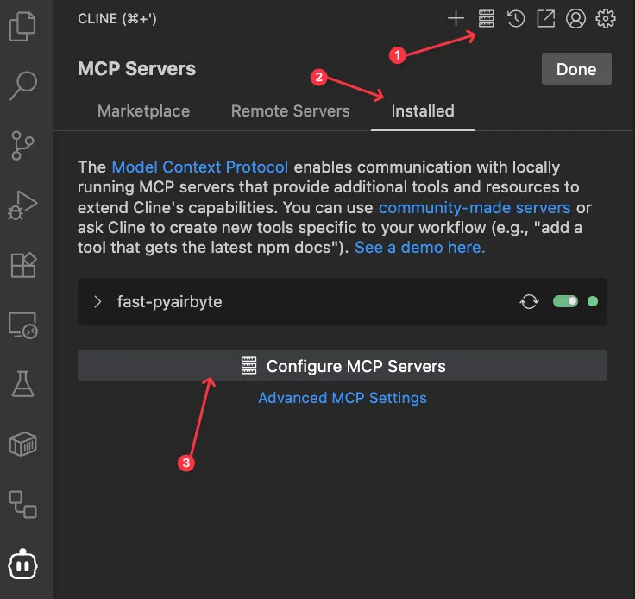Open Advanced MCP Settings link

pyautogui.click(x=343, y=398)
